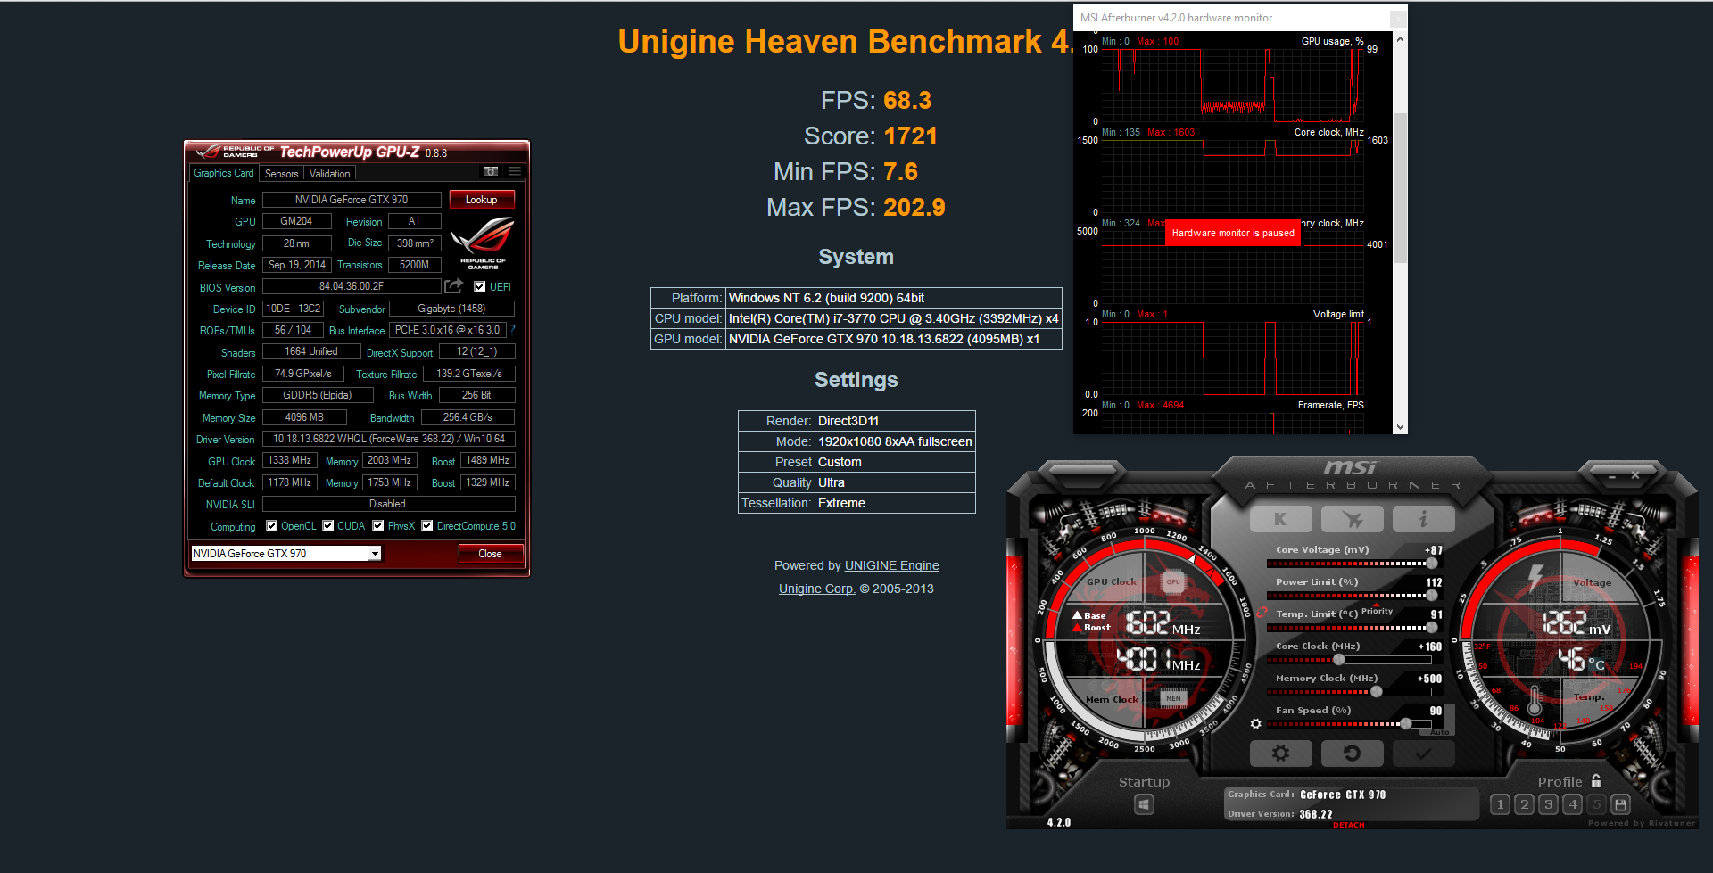Screen dimensions: 1713x873
Task: Click the Windows Startup icon in Afterburner
Action: point(1144,804)
